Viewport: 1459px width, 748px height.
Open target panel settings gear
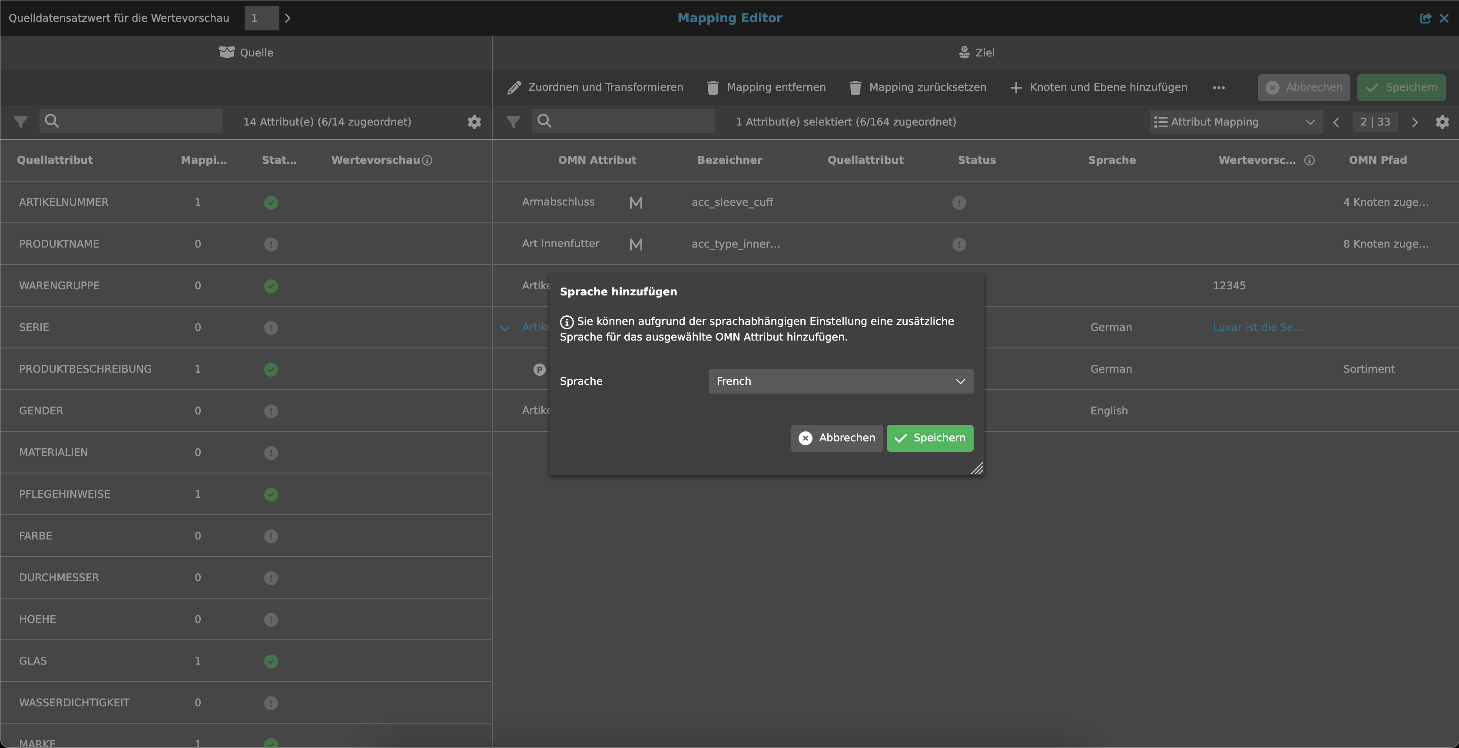click(x=1442, y=122)
